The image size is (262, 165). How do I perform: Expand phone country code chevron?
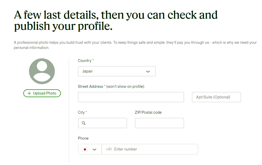click(x=94, y=149)
